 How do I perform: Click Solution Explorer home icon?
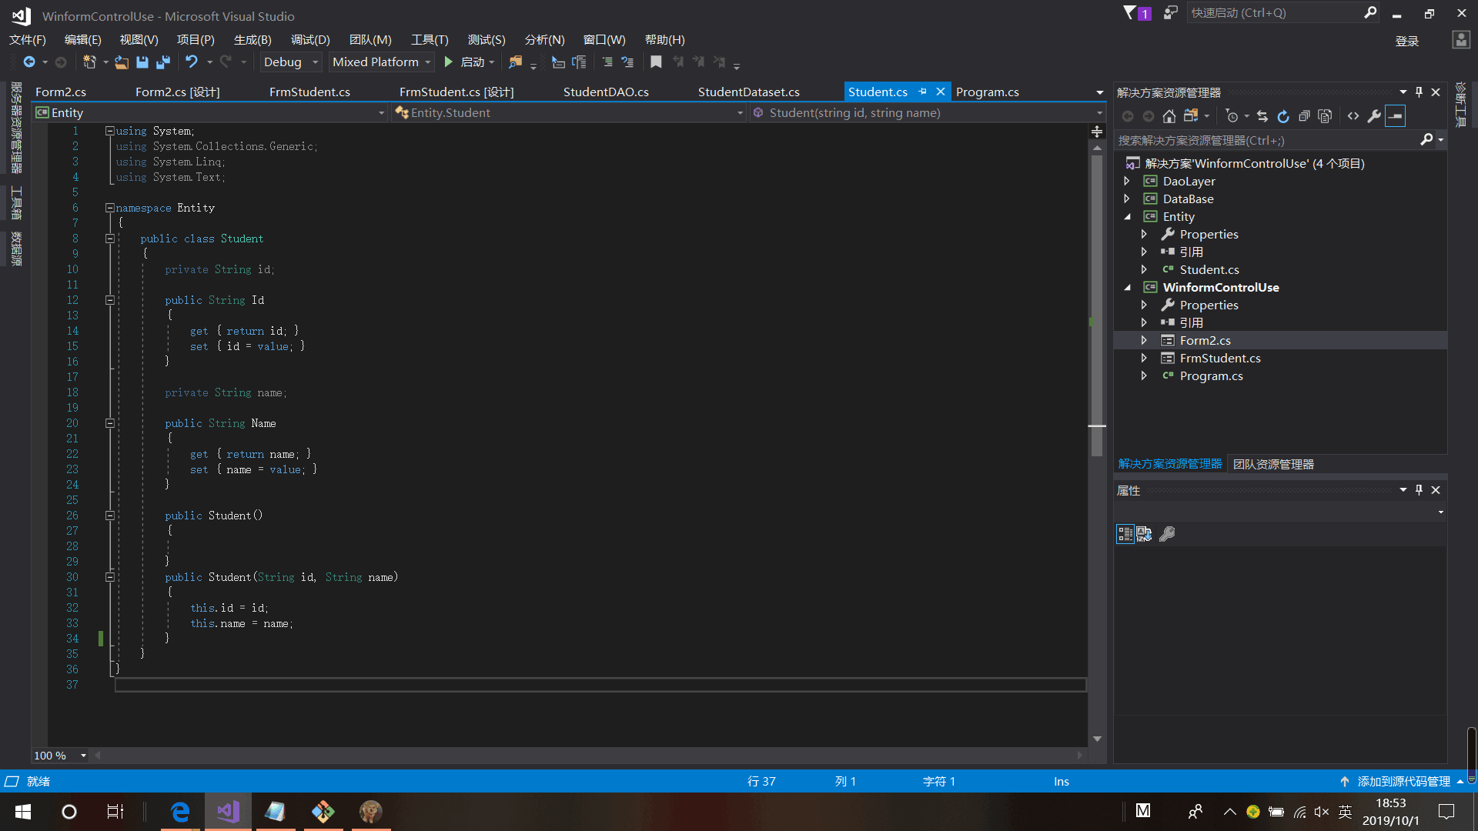[1169, 116]
